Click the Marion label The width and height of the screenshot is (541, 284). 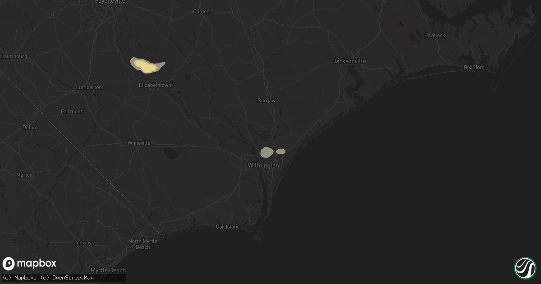pyautogui.click(x=24, y=175)
